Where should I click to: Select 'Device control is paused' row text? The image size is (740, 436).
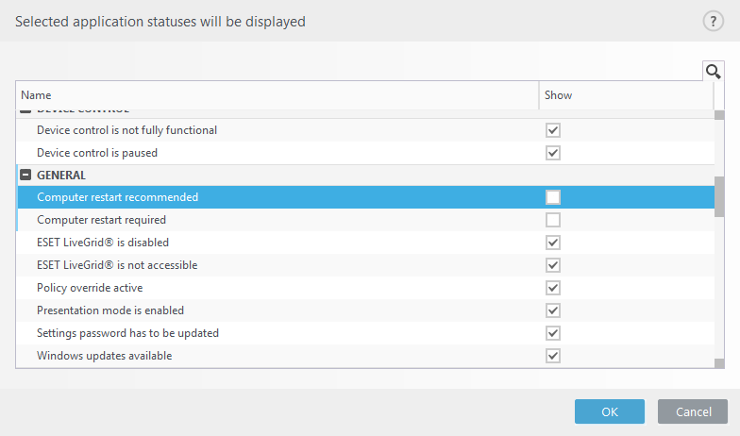tap(97, 153)
